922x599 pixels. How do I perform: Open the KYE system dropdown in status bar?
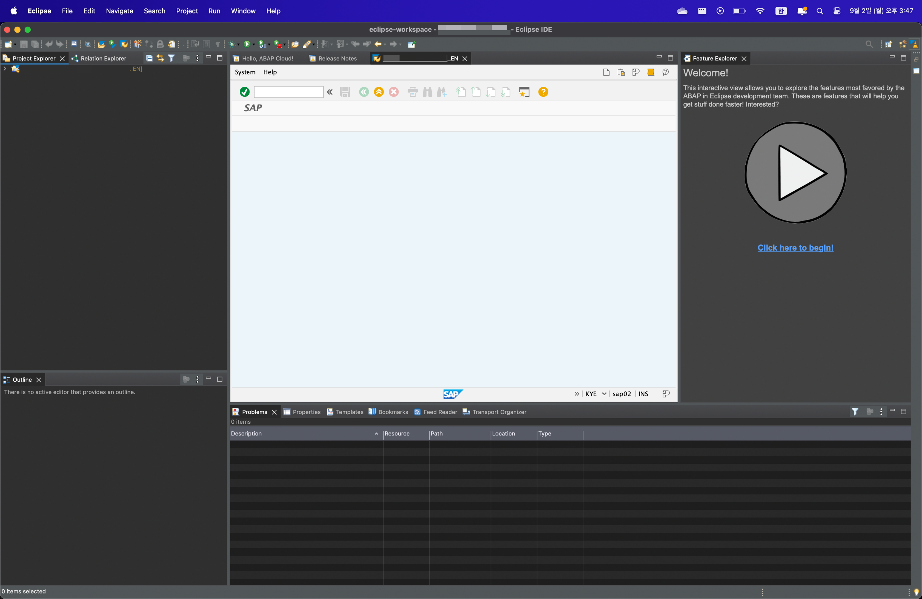pos(604,394)
